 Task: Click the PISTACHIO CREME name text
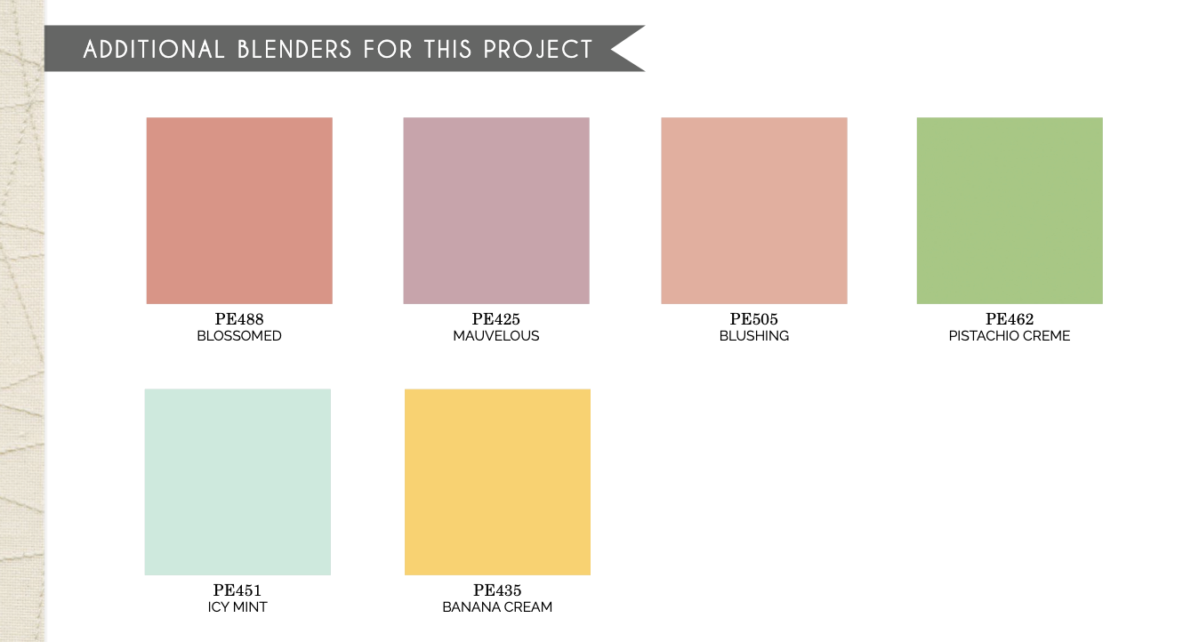click(1010, 336)
